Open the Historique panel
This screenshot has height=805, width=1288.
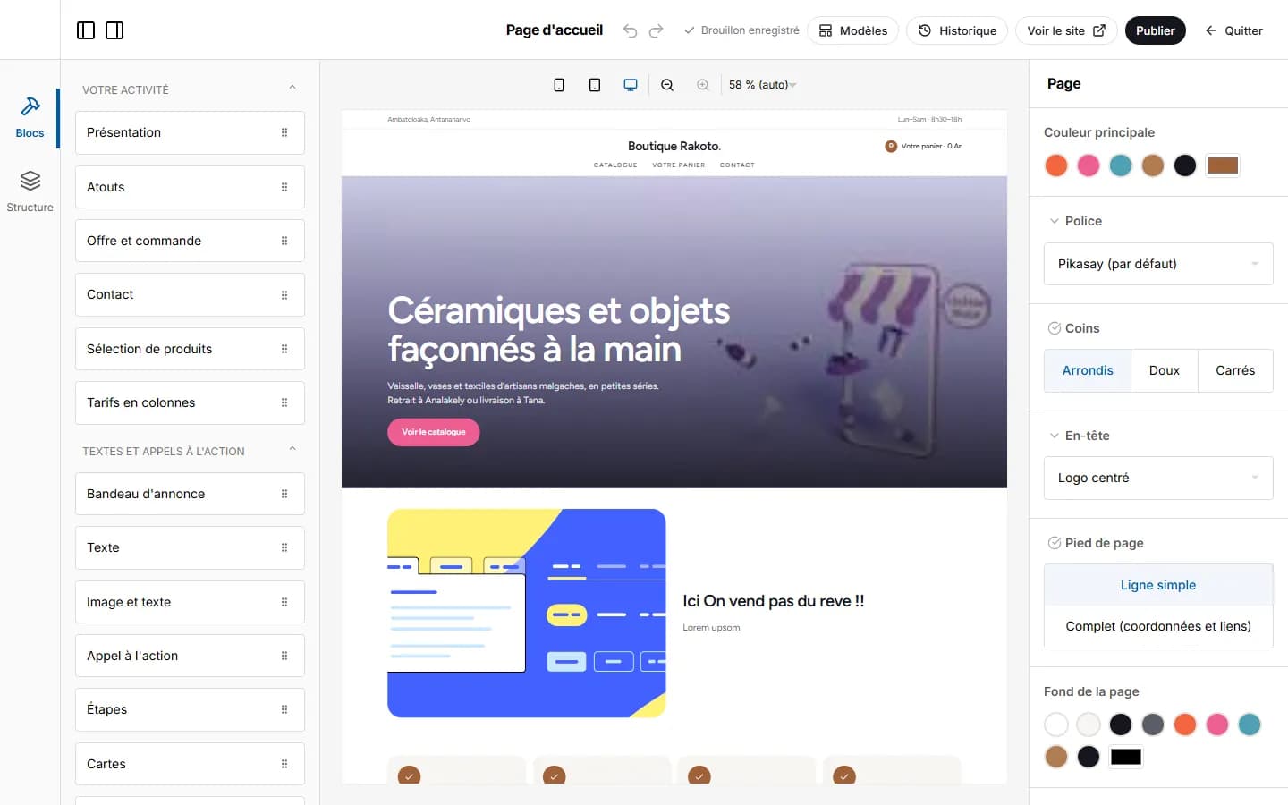(957, 30)
